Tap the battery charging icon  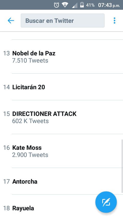click(x=82, y=5)
